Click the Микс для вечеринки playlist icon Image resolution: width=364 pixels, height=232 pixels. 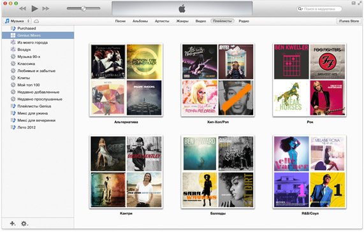[x=13, y=120]
